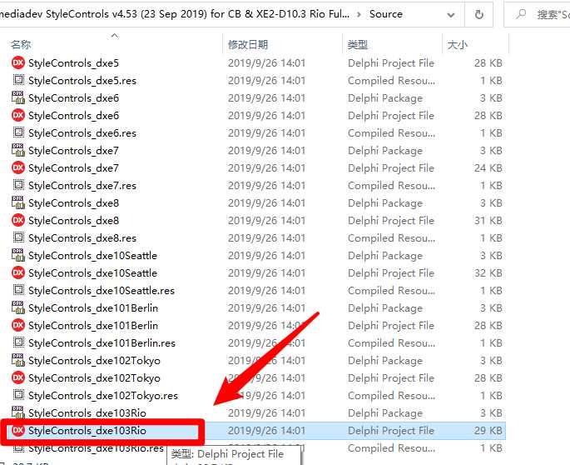Open the address bar history dropdown

click(x=451, y=15)
